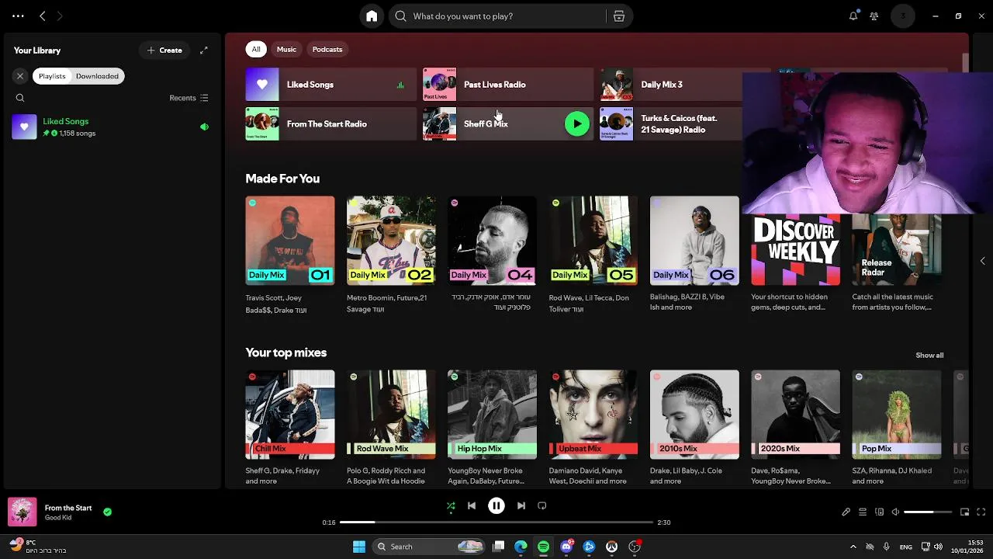Open the Recents sort dropdown
The height and width of the screenshot is (559, 993).
189,98
